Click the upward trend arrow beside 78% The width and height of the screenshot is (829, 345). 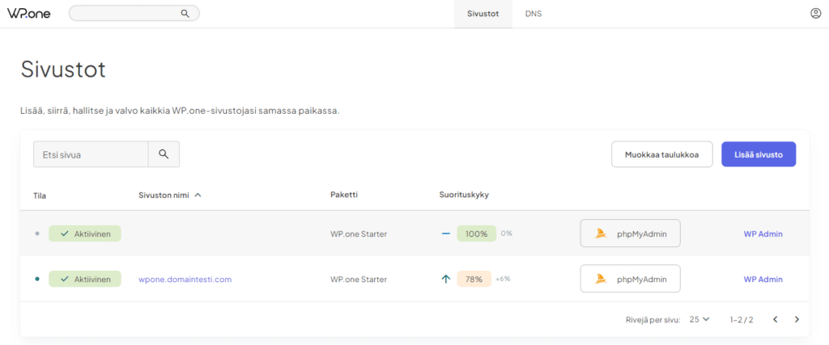pos(445,279)
